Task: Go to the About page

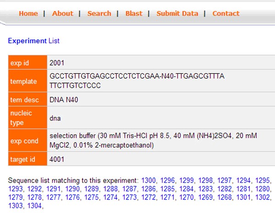Action: point(63,13)
